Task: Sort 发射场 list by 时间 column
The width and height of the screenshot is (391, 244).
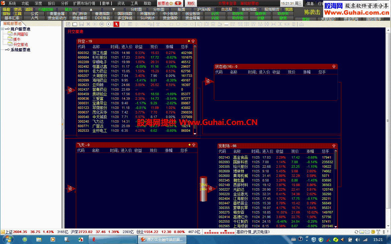Action: 255,151
